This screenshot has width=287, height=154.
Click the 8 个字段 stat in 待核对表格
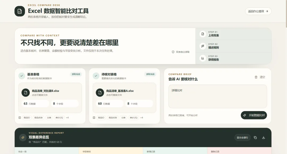139,104
